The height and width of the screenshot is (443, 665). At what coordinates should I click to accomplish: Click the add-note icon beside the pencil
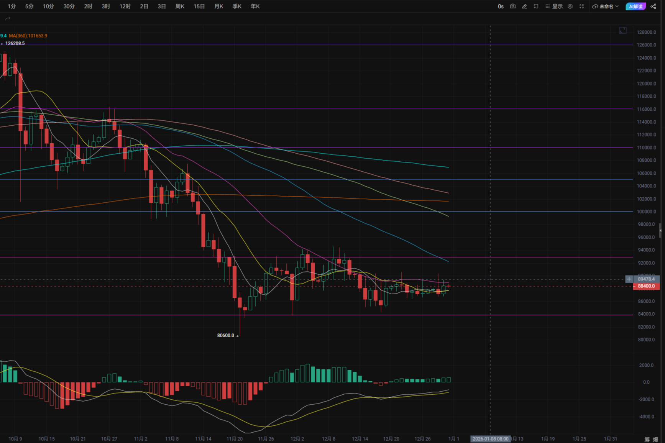pos(536,7)
